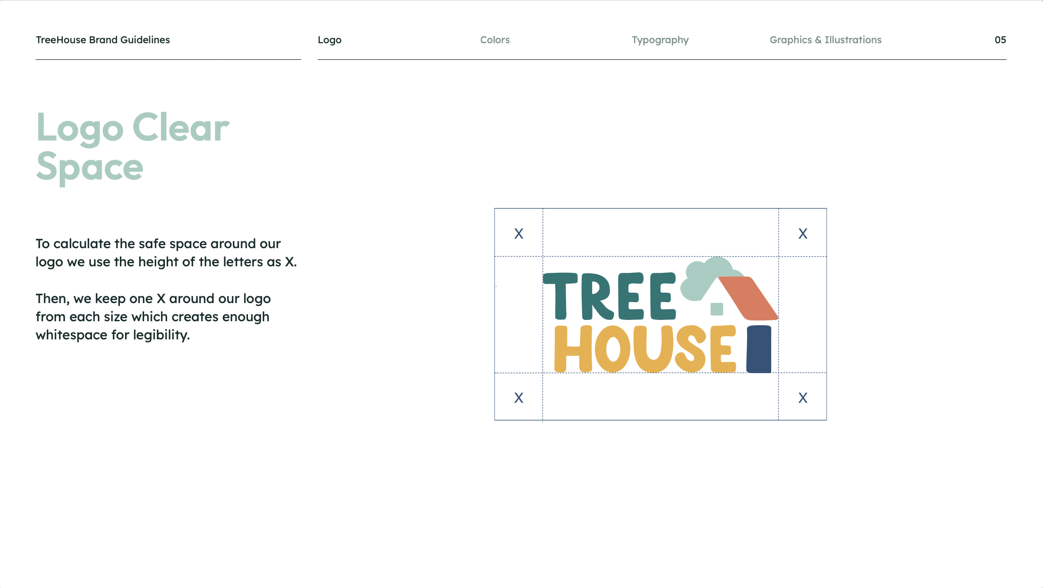Image resolution: width=1043 pixels, height=588 pixels.
Task: Select the safe space calculation paragraph
Action: pyautogui.click(x=166, y=253)
